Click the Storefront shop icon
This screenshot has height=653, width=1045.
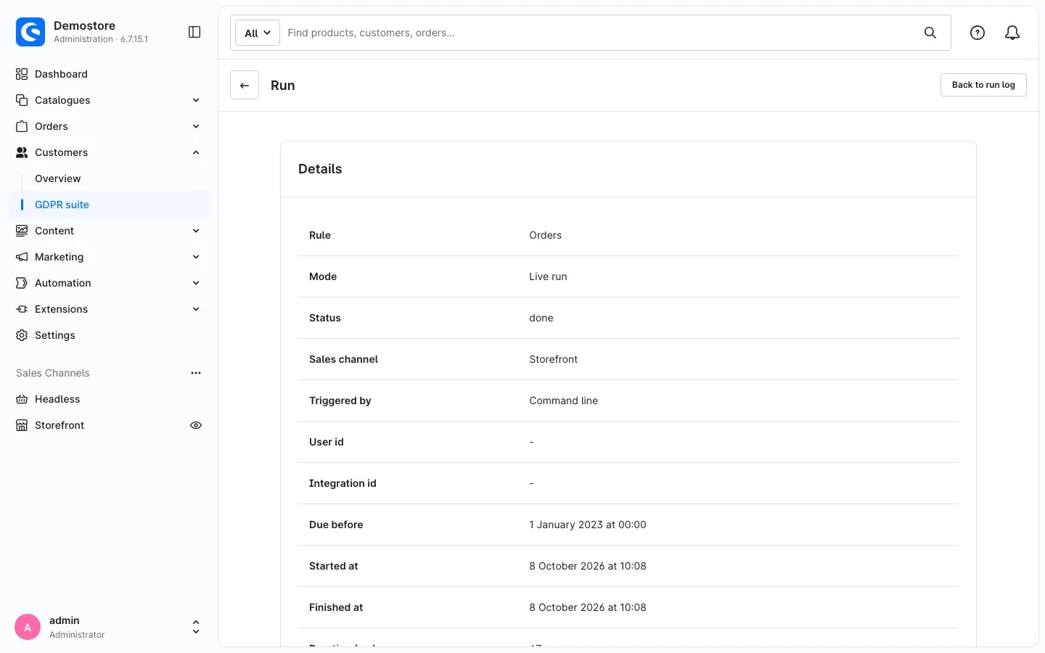click(22, 425)
